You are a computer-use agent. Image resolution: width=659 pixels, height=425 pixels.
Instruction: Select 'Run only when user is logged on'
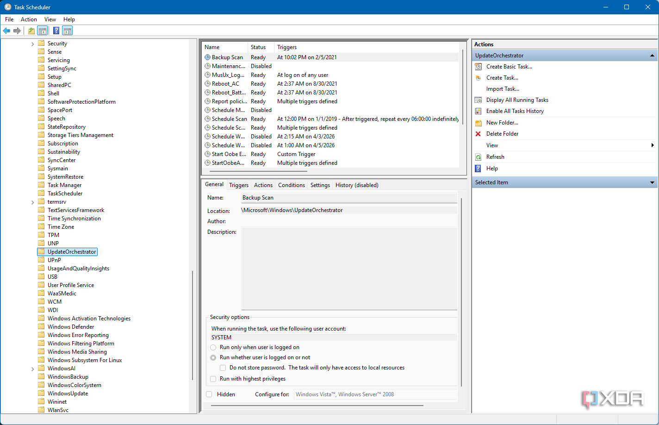(213, 347)
